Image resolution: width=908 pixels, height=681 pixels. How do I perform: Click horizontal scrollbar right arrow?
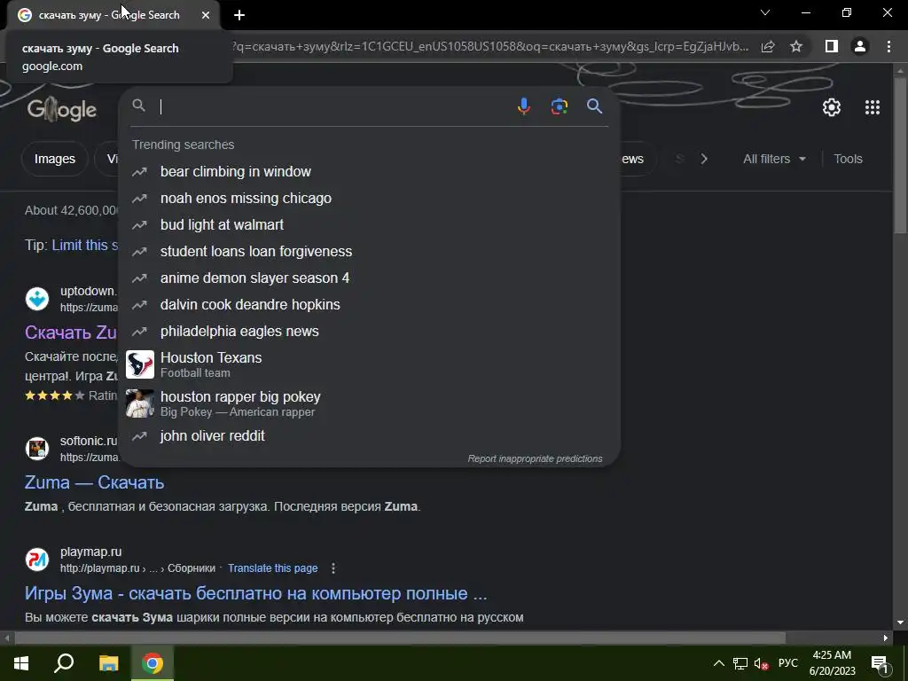coord(886,638)
